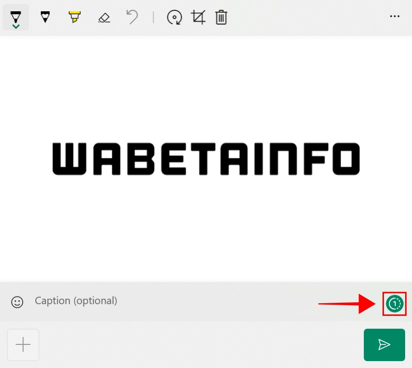Select the yellow highlighter tool
Viewport: 412px width, 368px height.
point(75,17)
